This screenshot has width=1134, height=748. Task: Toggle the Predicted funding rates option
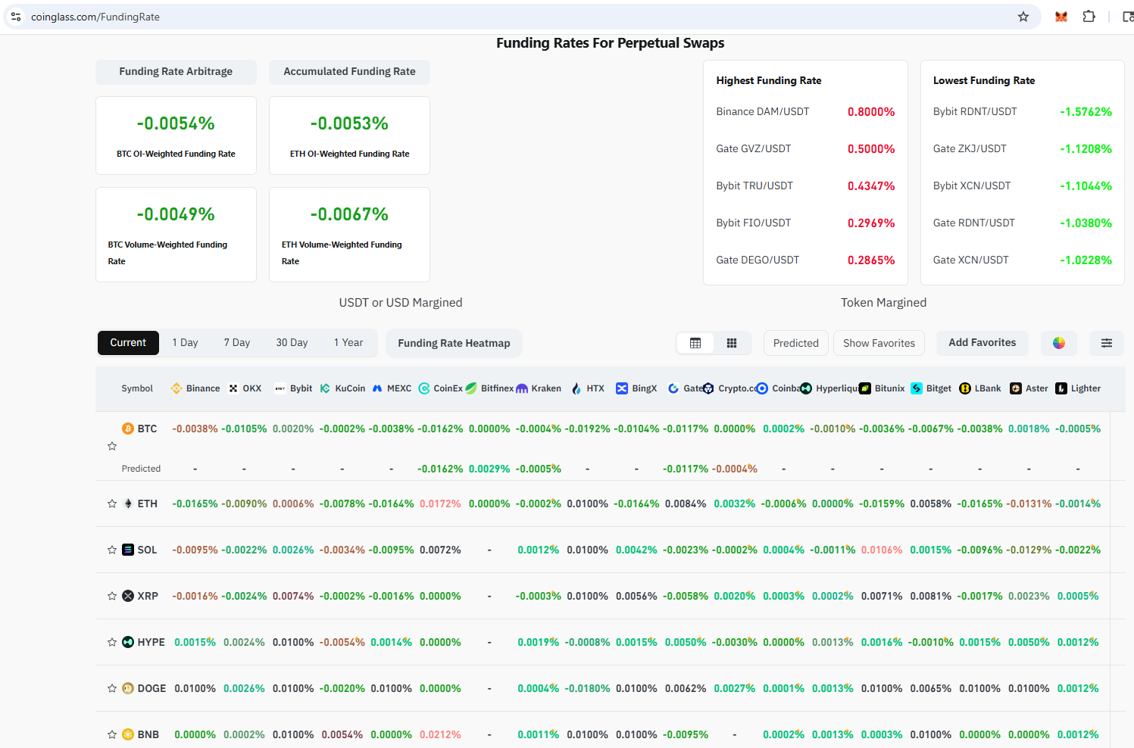coord(796,343)
